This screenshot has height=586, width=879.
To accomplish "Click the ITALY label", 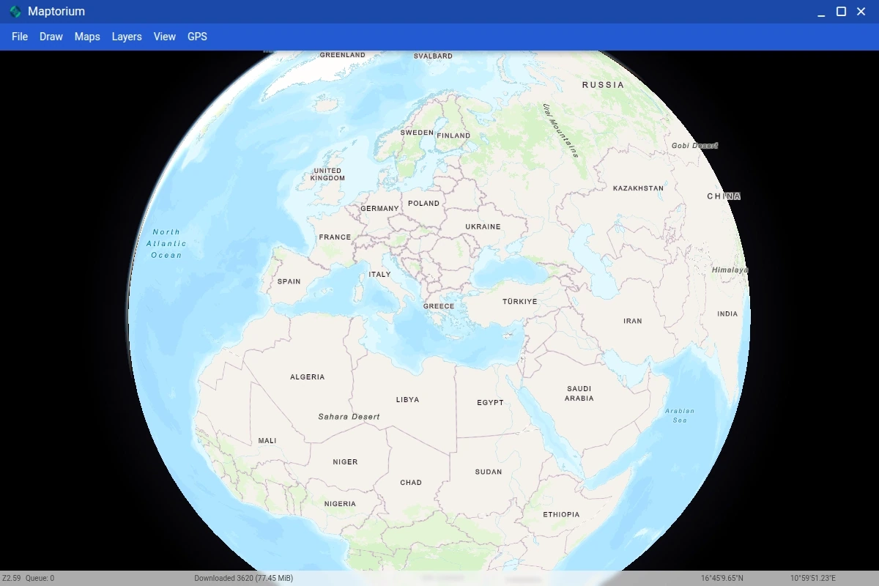I will [x=379, y=275].
